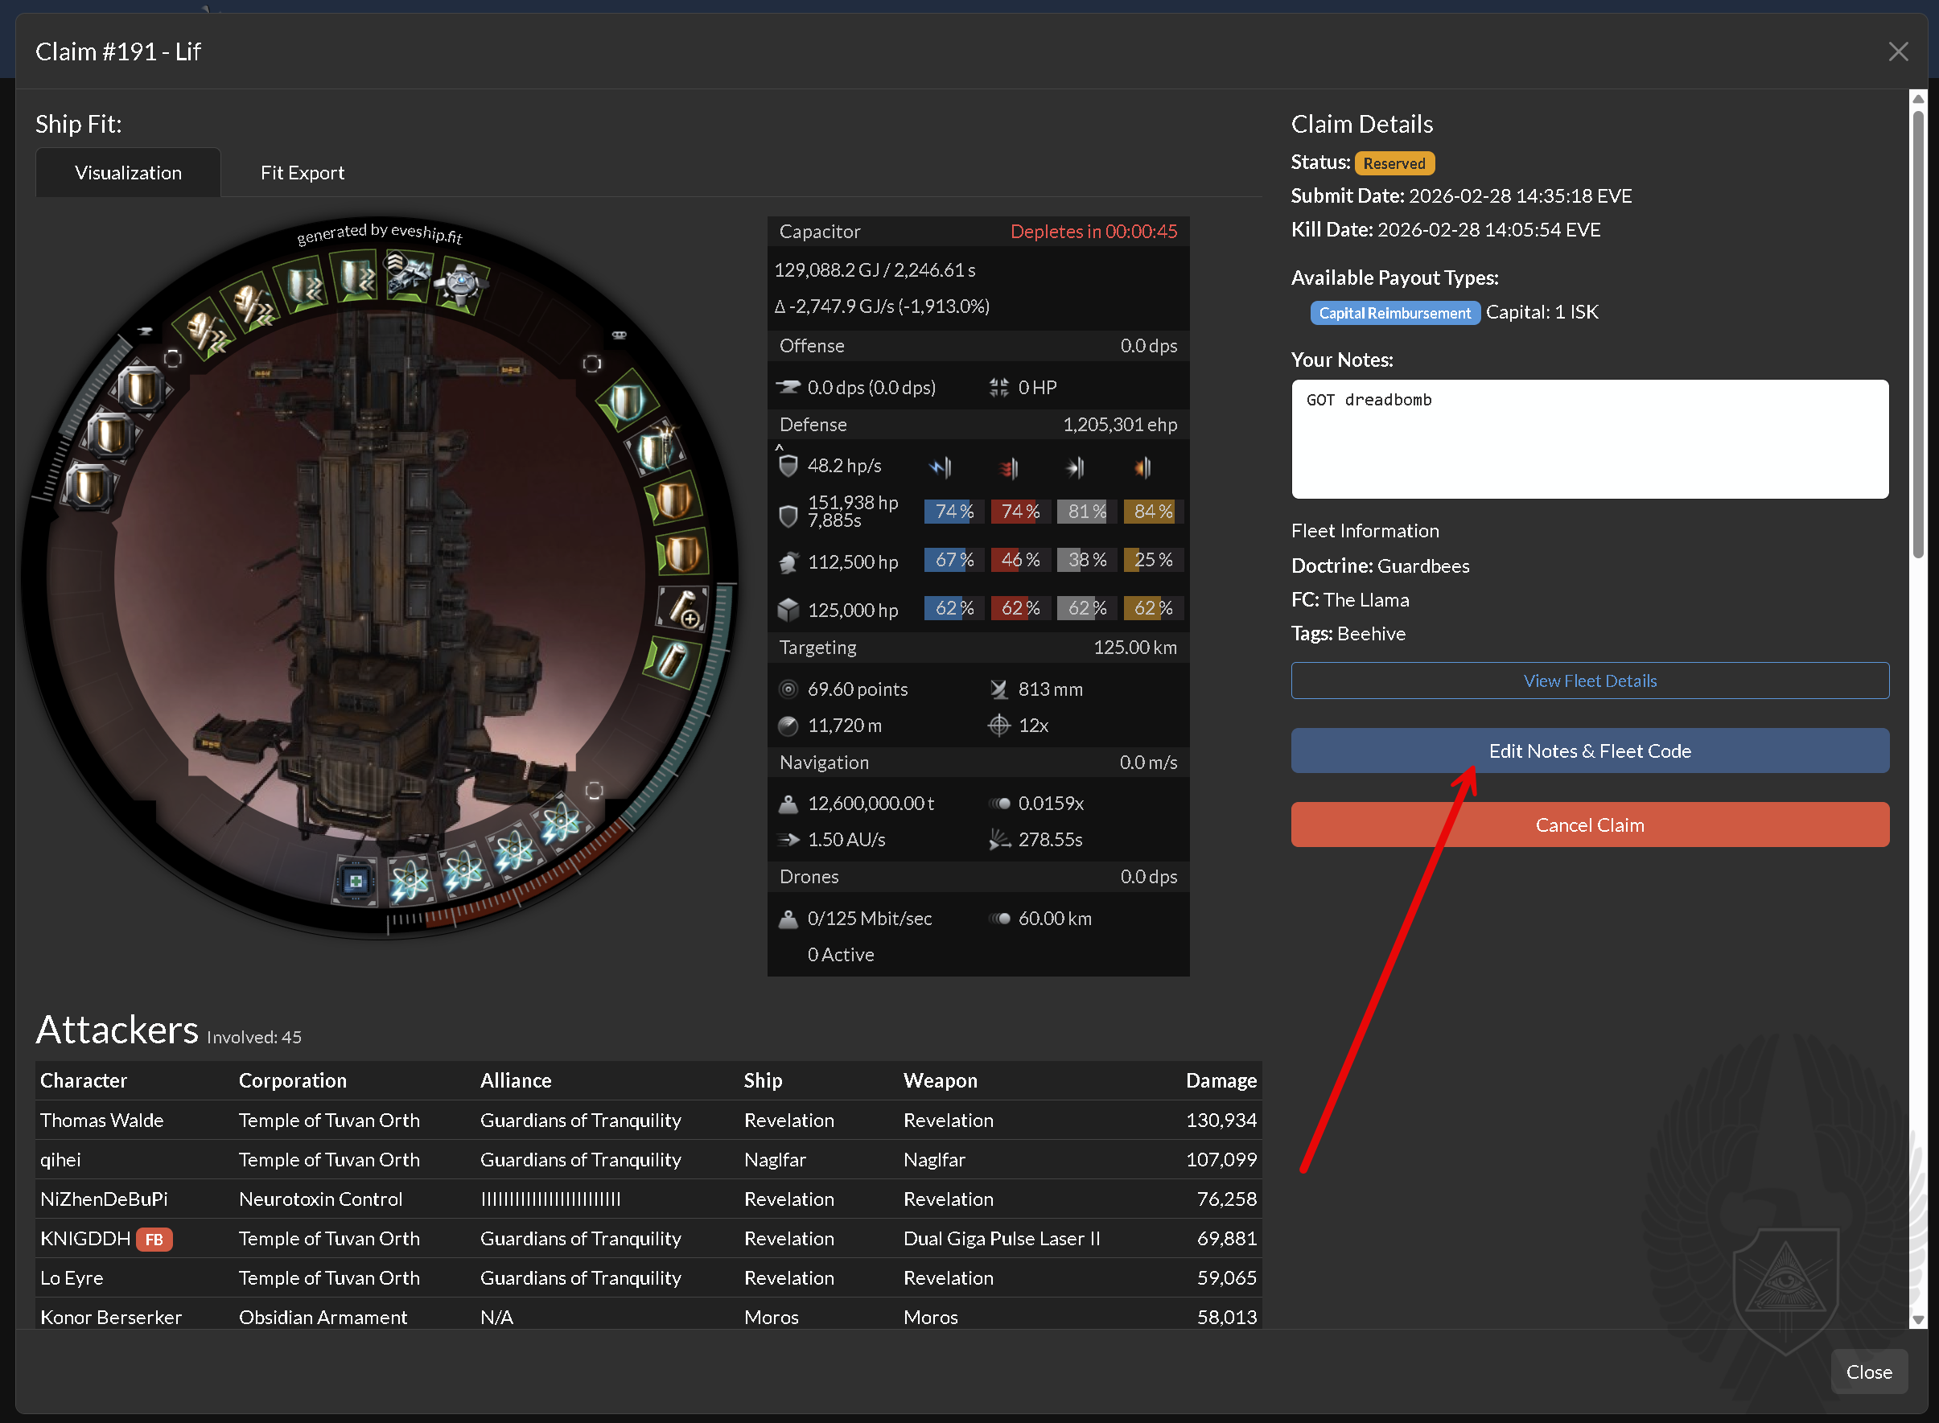Screen dimensions: 1939x1423
Task: Click the leftmost remote armor repairer icon
Action: pyautogui.click(x=204, y=331)
